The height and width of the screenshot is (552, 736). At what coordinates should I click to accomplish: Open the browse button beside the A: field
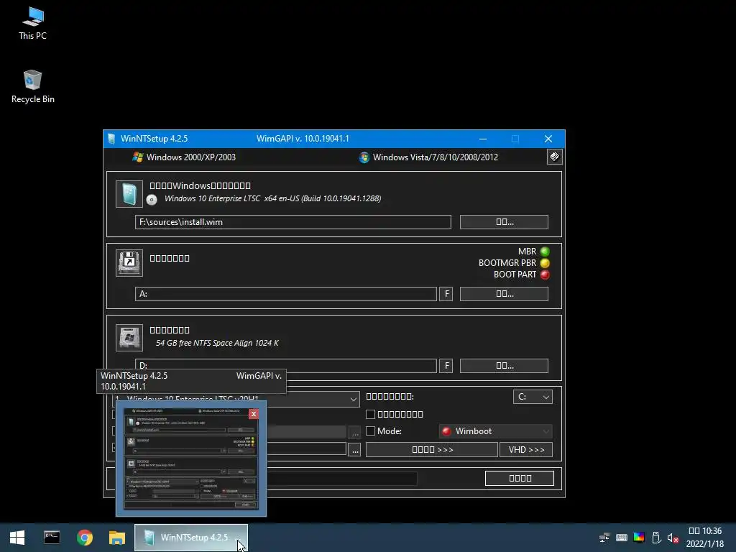point(504,294)
